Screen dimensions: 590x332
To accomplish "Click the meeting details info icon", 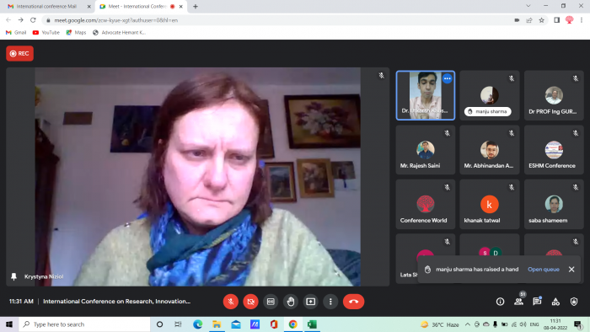I will coord(500,302).
